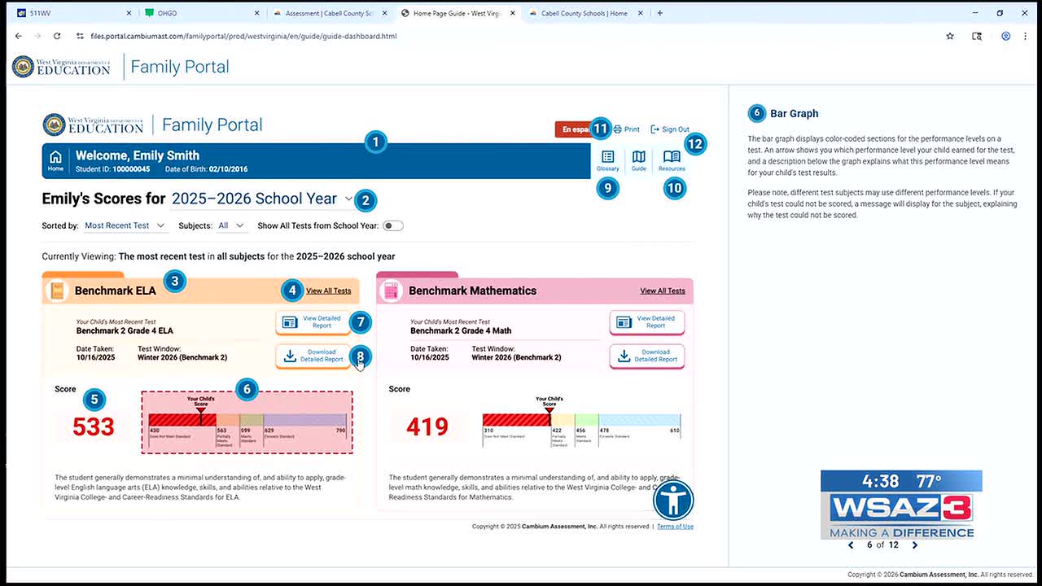Click Download Detailed Report for Benchmark Mathematics
Viewport: 1042px width, 586px height.
pyautogui.click(x=647, y=356)
